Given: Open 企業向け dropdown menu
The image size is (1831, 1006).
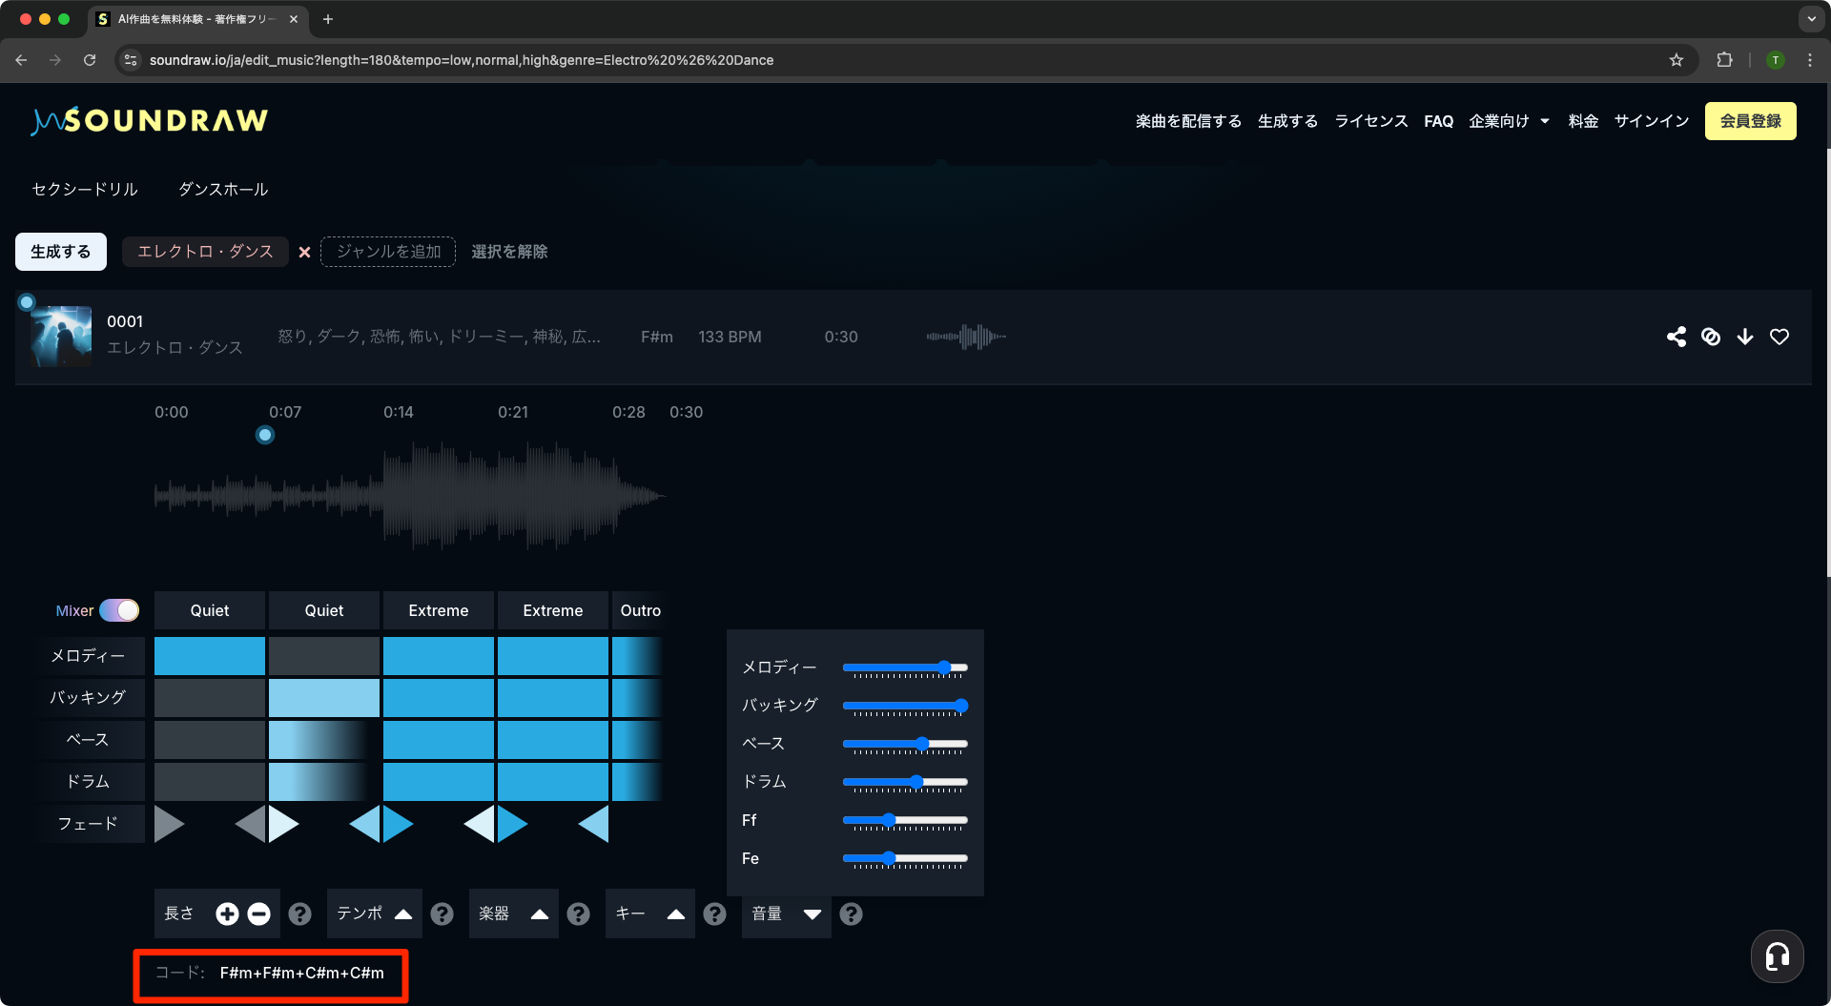Looking at the screenshot, I should click(x=1510, y=121).
